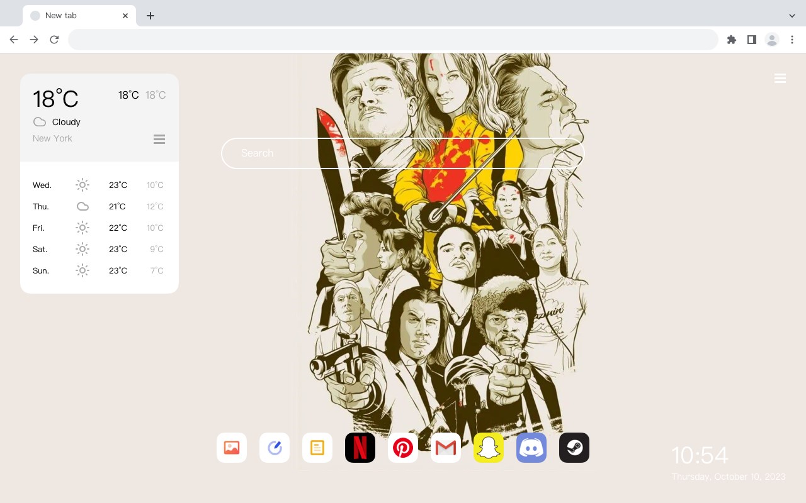Click the Thursday, October 10, 2023 date

pos(729,477)
